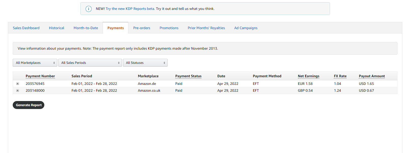This screenshot has width=412, height=153.
Task: Switch to the Sales Dashboard tab
Action: click(26, 28)
